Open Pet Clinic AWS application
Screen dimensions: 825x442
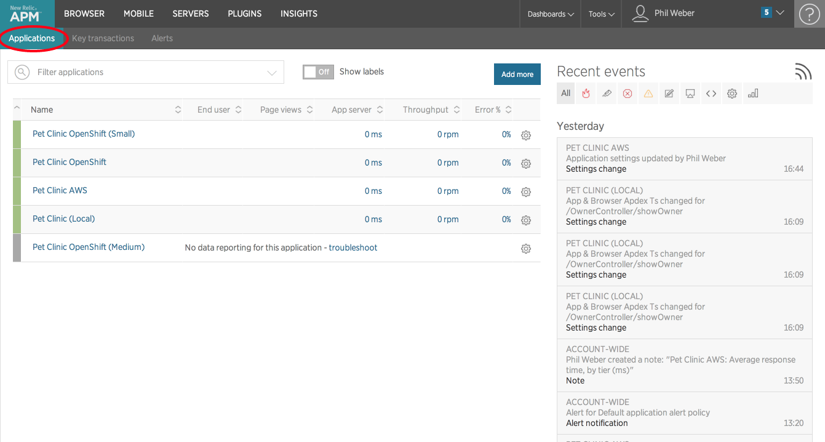click(60, 190)
